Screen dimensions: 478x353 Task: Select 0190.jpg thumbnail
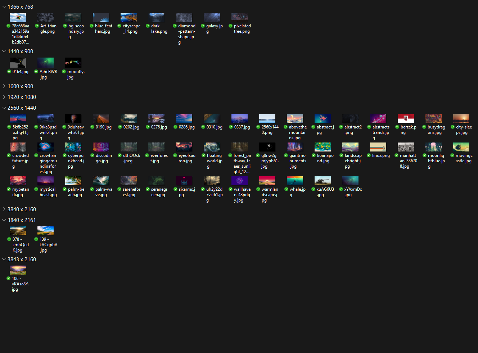click(x=101, y=118)
